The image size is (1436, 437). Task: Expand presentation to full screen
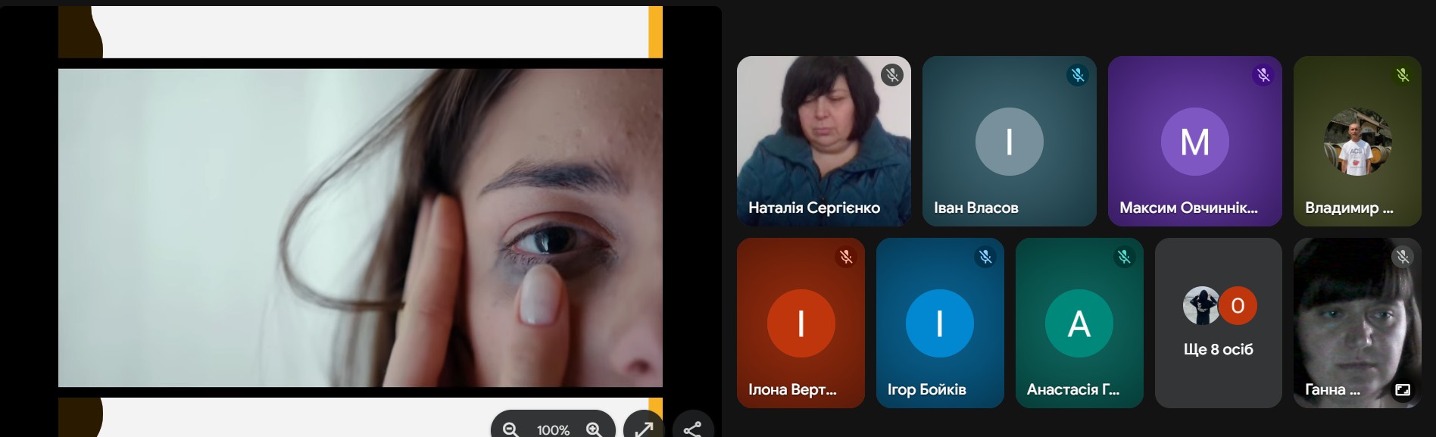pyautogui.click(x=644, y=429)
